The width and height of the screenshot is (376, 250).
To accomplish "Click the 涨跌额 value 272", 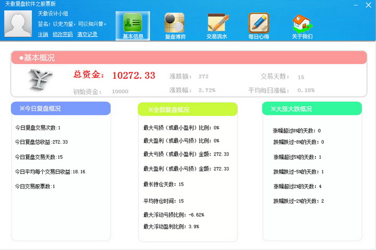I will [x=203, y=77].
